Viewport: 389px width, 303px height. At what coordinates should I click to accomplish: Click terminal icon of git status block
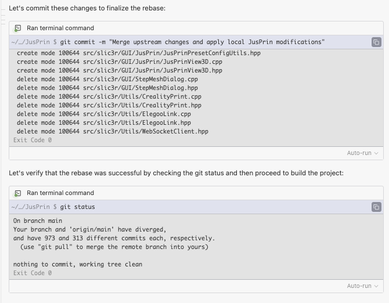tap(17, 193)
